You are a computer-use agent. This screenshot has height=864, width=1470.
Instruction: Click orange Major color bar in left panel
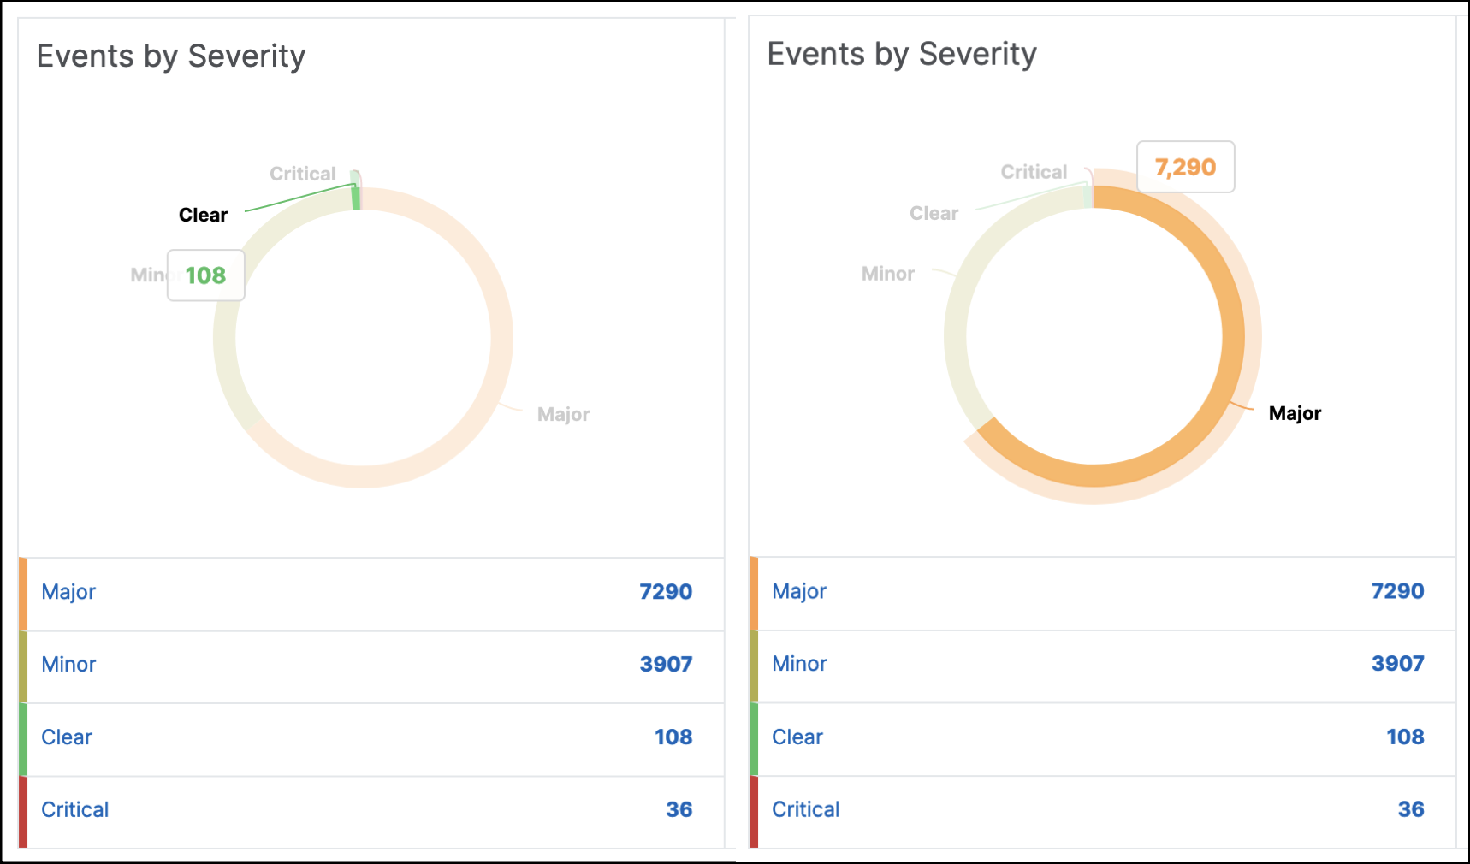pos(23,595)
